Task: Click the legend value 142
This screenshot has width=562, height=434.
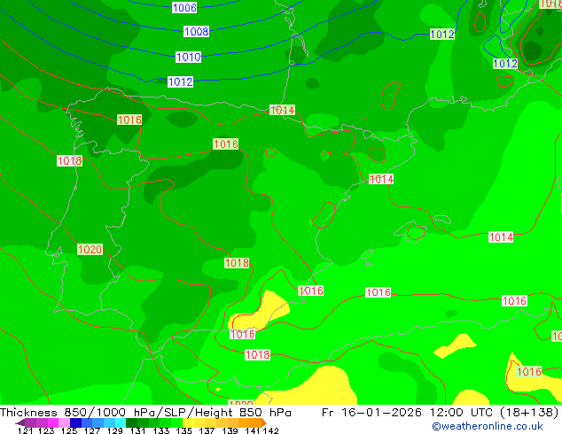Action: click(271, 430)
